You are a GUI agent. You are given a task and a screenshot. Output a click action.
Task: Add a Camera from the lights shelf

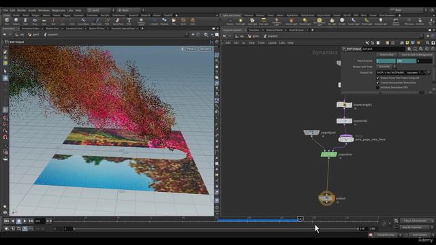pos(230,21)
